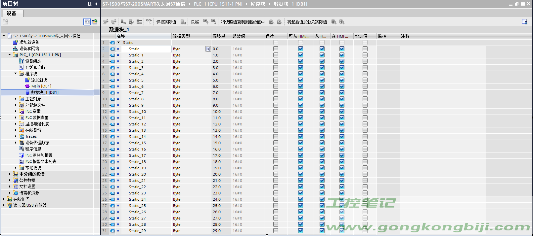
Task: Click the add row toolbar icon
Action: pyautogui.click(x=114, y=22)
